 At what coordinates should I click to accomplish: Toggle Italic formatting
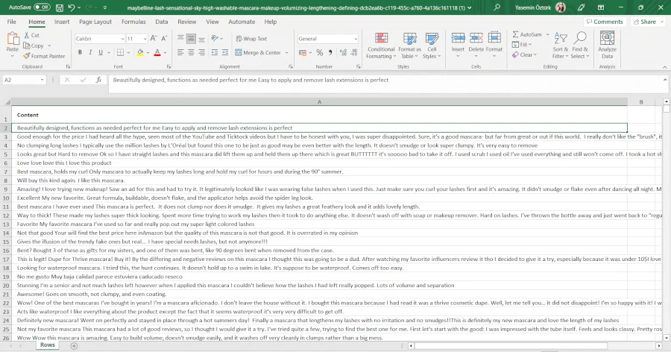[90, 52]
